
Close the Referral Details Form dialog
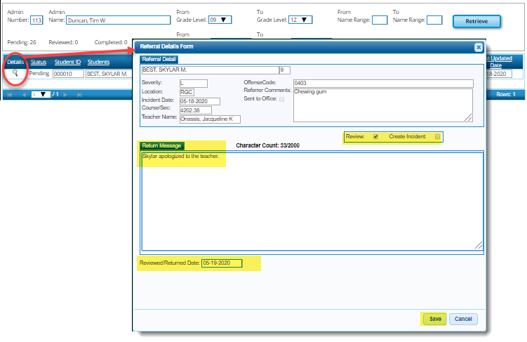pos(478,47)
